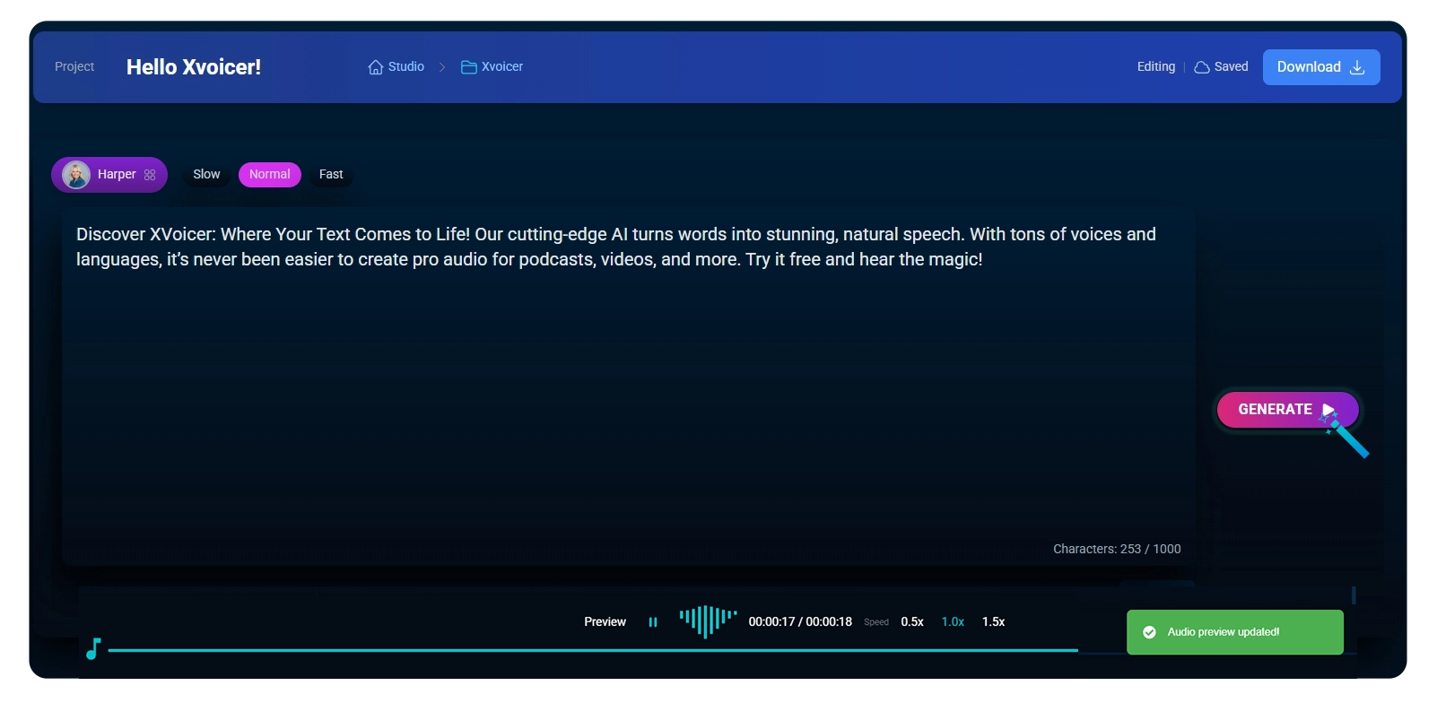Click inside the script text area

coord(628,386)
